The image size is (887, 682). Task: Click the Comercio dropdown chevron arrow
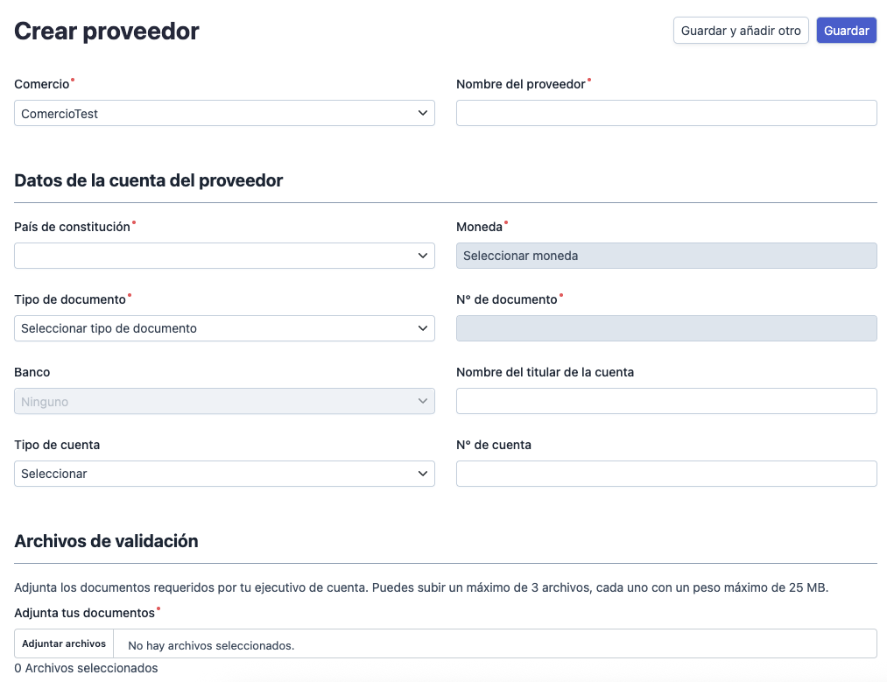pyautogui.click(x=423, y=113)
